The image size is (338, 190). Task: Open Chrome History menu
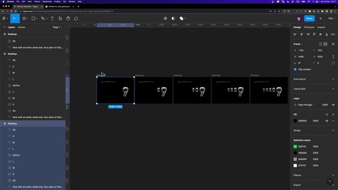[x=37, y=2]
